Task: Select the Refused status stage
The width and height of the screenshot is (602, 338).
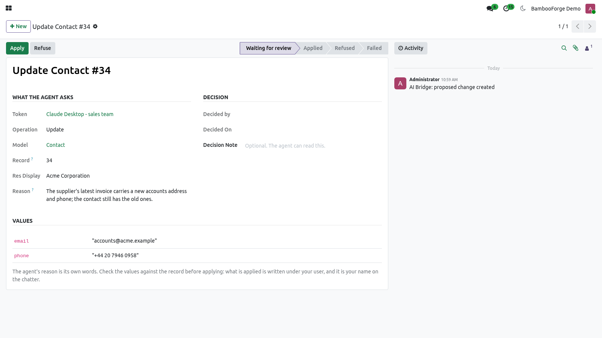Action: coord(345,48)
